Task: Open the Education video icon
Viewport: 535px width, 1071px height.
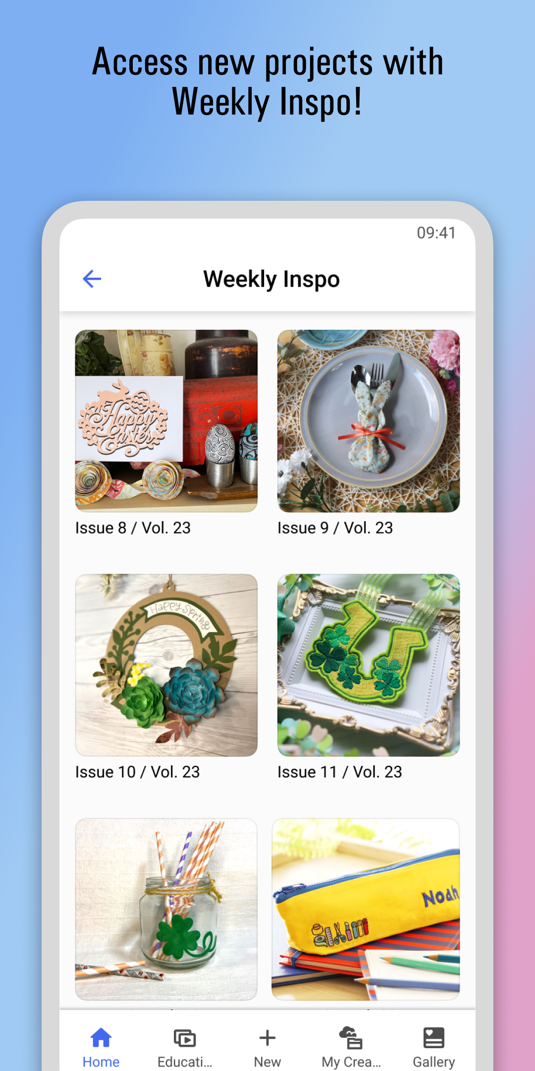Action: point(185,1038)
